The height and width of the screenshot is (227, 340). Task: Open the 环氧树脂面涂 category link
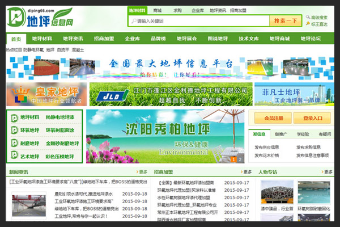point(60,131)
